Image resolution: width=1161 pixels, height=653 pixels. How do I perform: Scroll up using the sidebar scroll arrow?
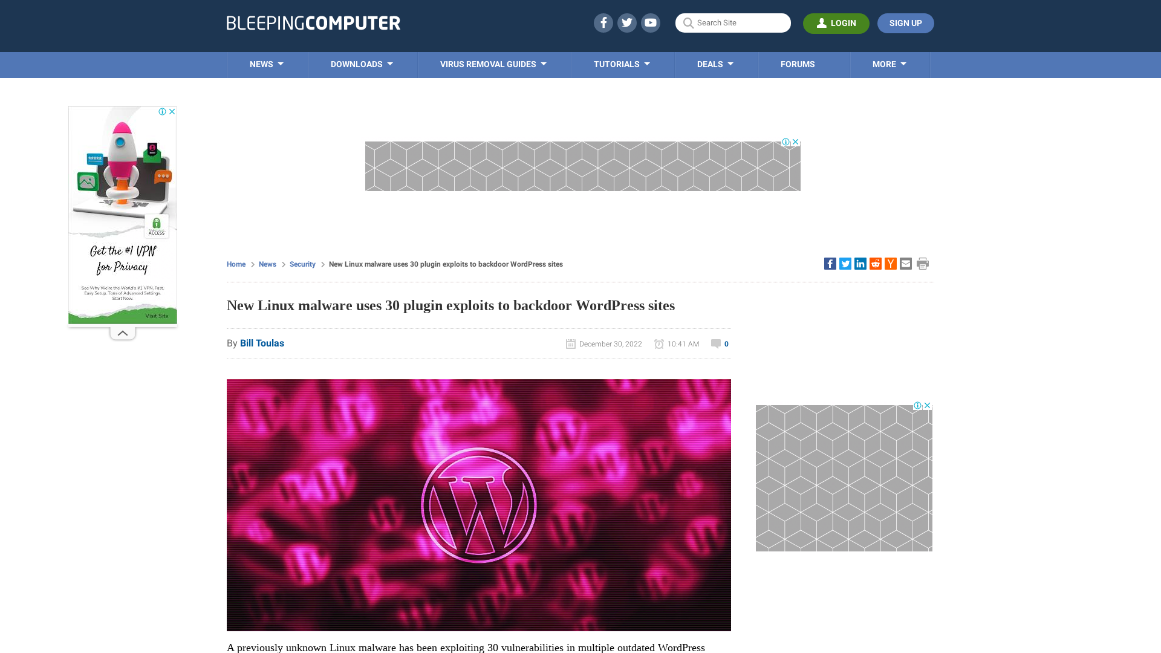(x=122, y=332)
